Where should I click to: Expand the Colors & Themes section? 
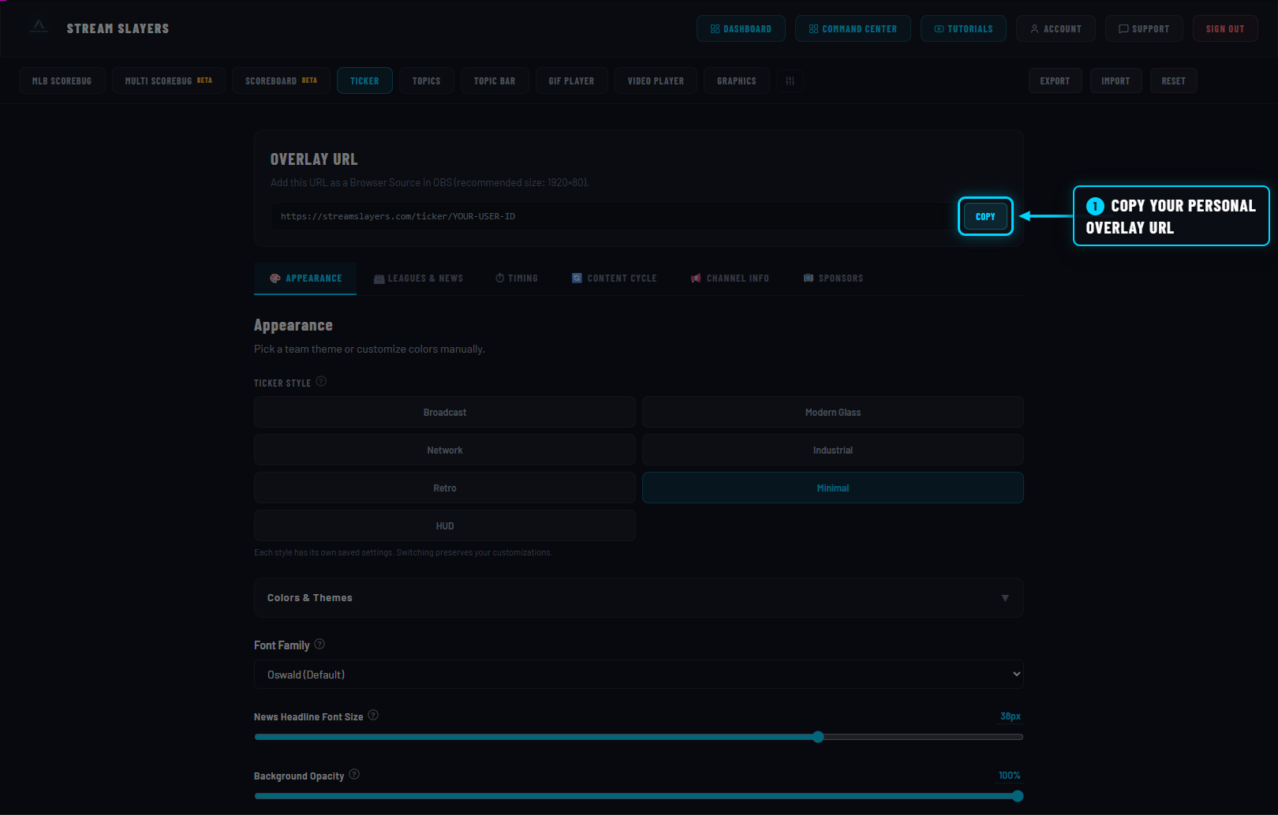click(639, 597)
